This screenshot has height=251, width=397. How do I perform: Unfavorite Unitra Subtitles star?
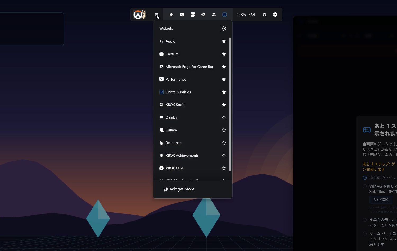click(224, 92)
